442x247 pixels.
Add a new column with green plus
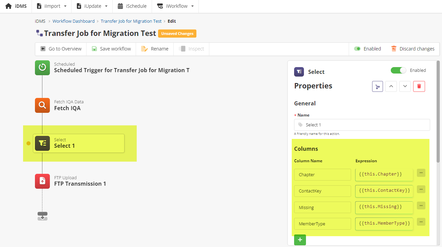point(300,240)
